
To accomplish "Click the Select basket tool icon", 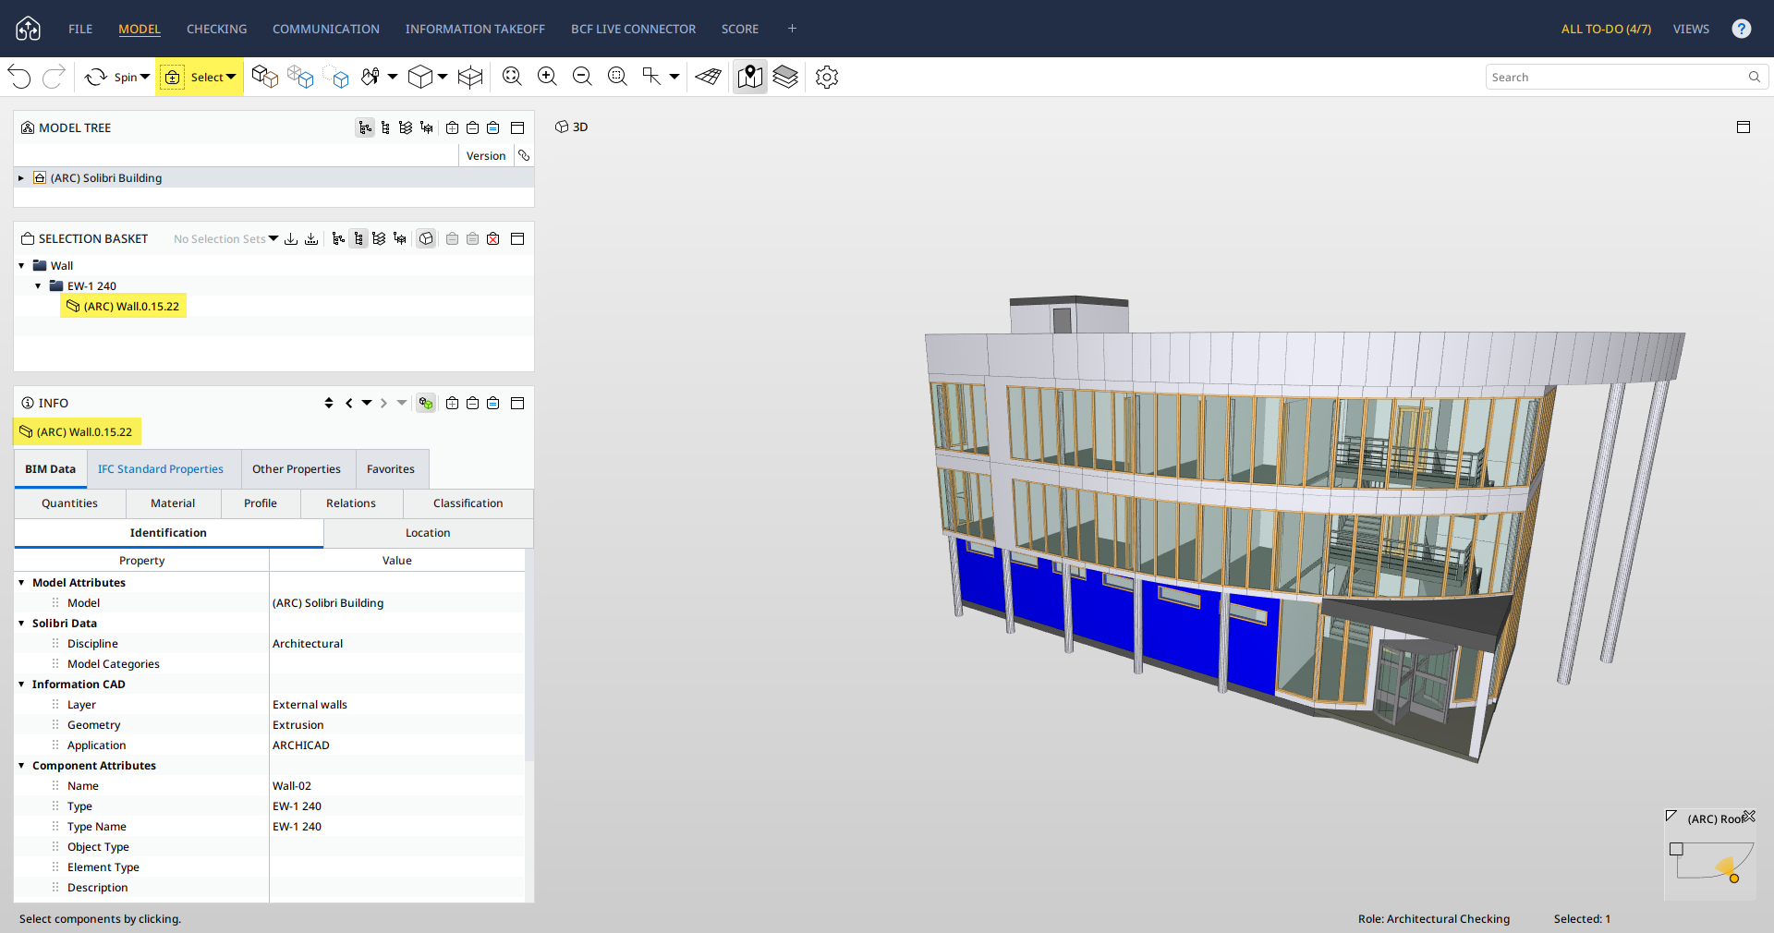I will click(173, 78).
